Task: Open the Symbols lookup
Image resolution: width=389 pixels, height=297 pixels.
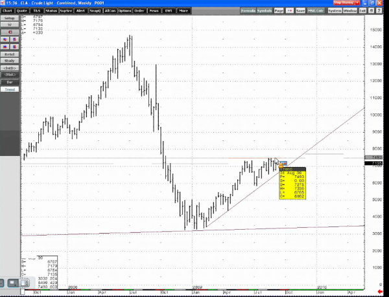Action: tap(265, 11)
